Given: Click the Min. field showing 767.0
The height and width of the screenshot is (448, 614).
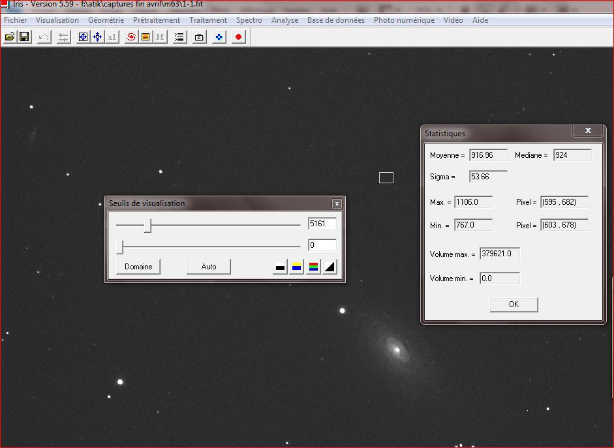Looking at the screenshot, I should pyautogui.click(x=474, y=225).
